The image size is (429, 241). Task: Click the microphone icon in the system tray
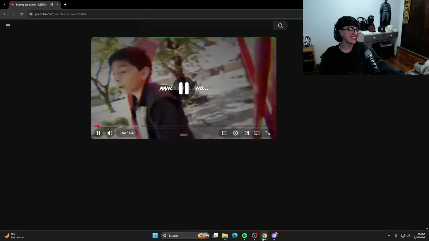(x=396, y=236)
